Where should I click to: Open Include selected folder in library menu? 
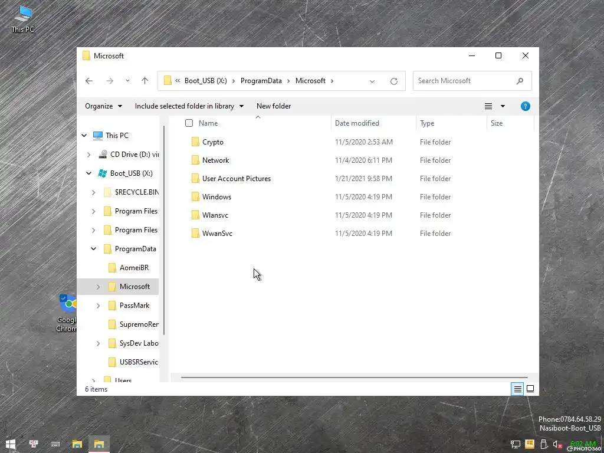pos(189,106)
